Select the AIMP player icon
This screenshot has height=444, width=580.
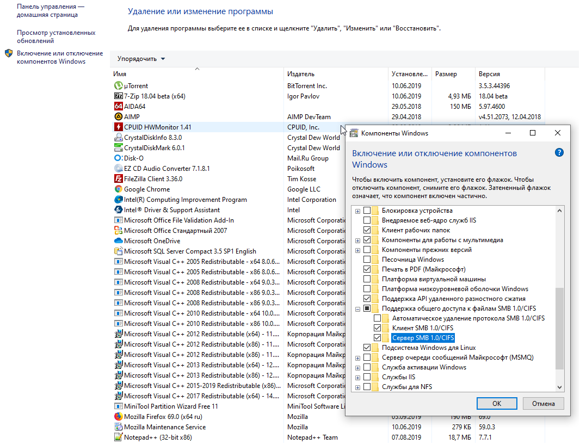point(119,117)
